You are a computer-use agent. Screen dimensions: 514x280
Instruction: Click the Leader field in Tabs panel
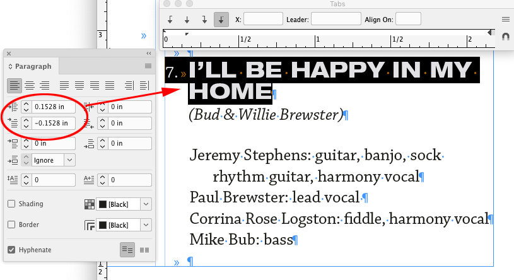336,19
